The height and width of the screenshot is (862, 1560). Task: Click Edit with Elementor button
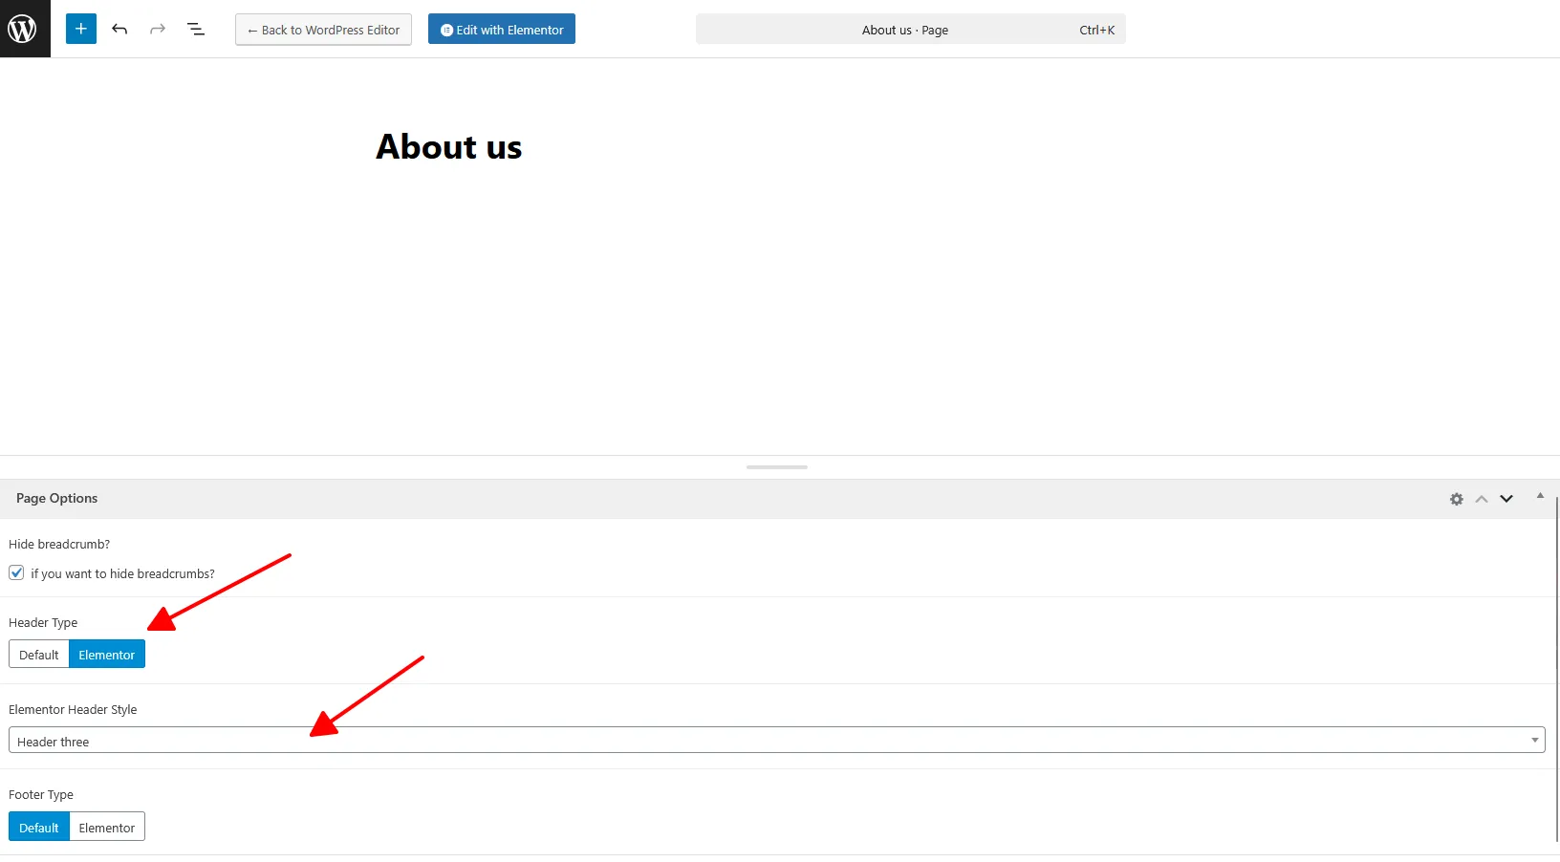tap(502, 30)
